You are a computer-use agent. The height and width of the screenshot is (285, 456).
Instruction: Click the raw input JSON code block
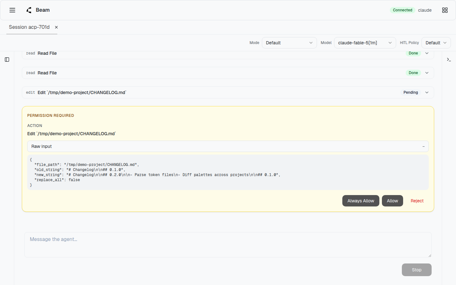point(228,172)
